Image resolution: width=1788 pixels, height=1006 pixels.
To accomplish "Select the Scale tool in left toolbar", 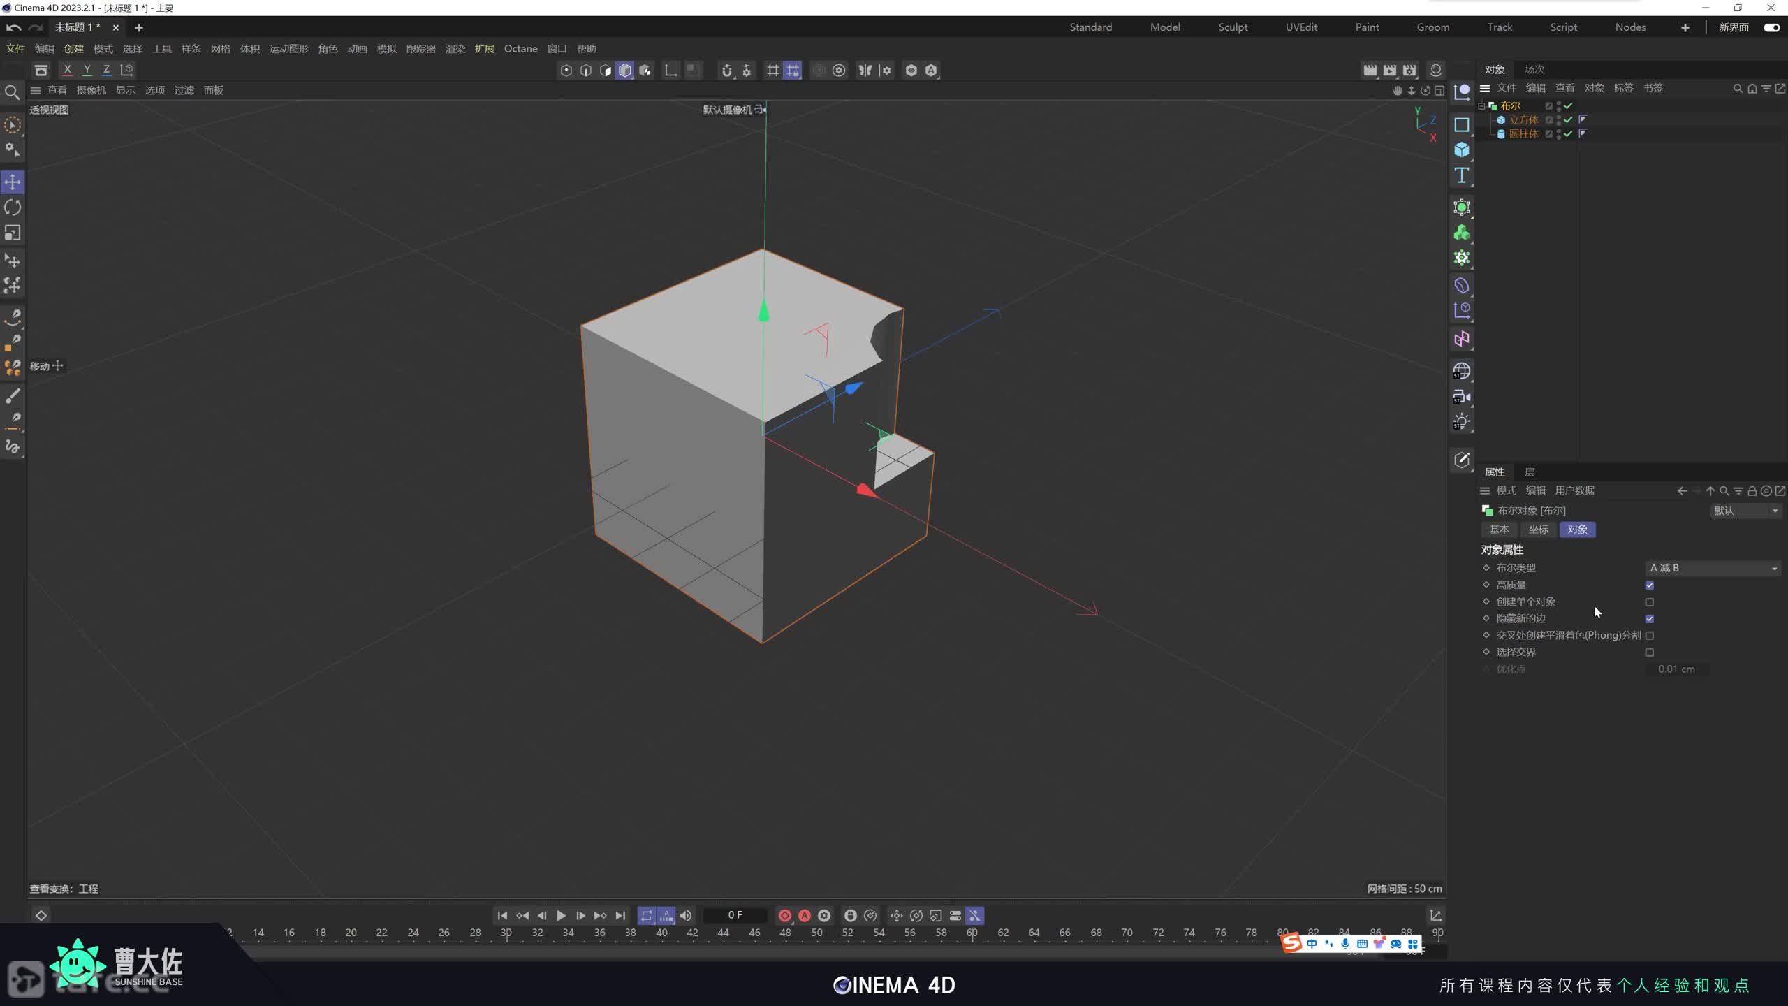I will coord(13,233).
